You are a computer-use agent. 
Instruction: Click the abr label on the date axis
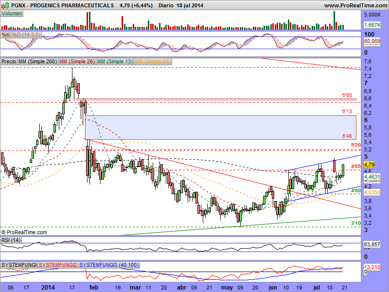[181, 288]
